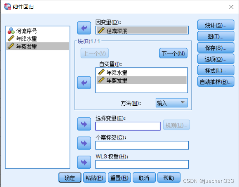Click the 规则(U) button
This screenshot has width=239, height=187.
pos(176,125)
